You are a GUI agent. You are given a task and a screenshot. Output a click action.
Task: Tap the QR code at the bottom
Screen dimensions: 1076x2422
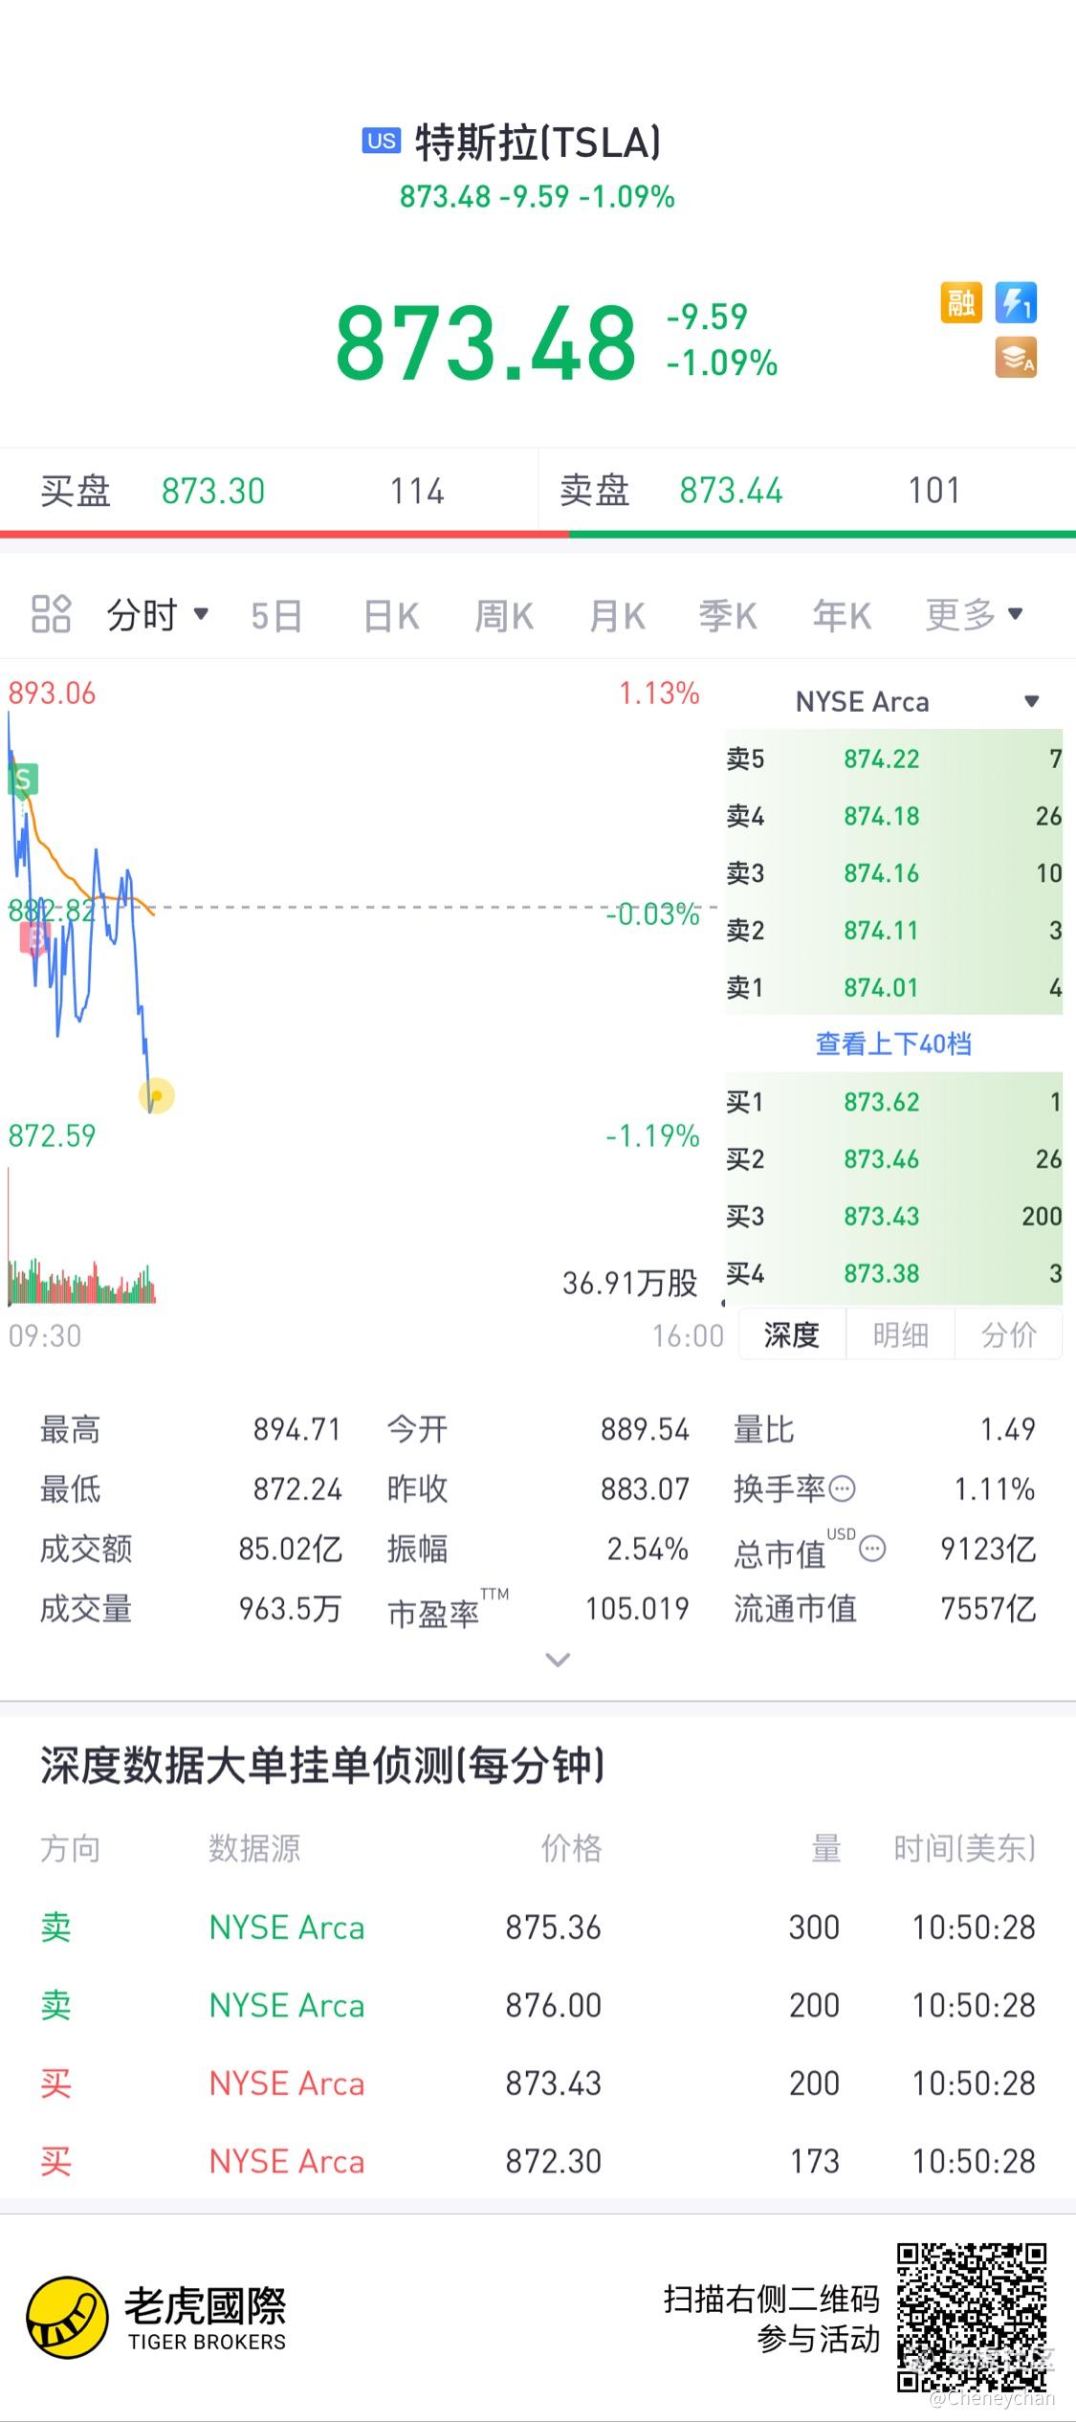point(972,2317)
